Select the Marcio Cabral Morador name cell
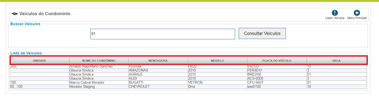 click(99, 82)
